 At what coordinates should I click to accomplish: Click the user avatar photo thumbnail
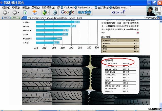(151, 11)
